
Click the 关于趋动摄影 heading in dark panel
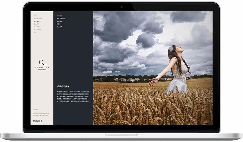click(64, 87)
